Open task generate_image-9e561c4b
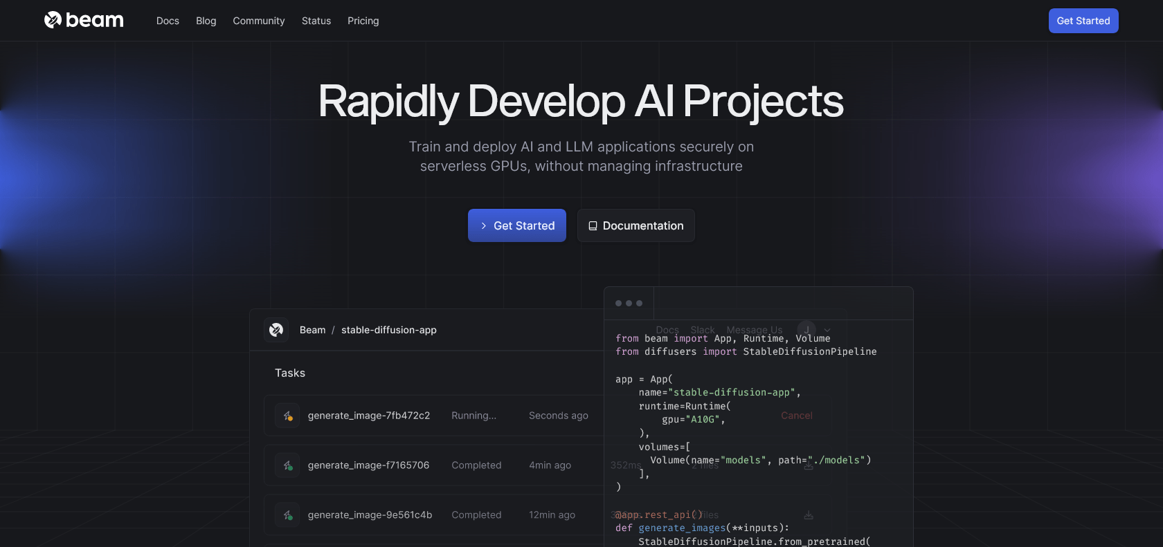 [370, 515]
